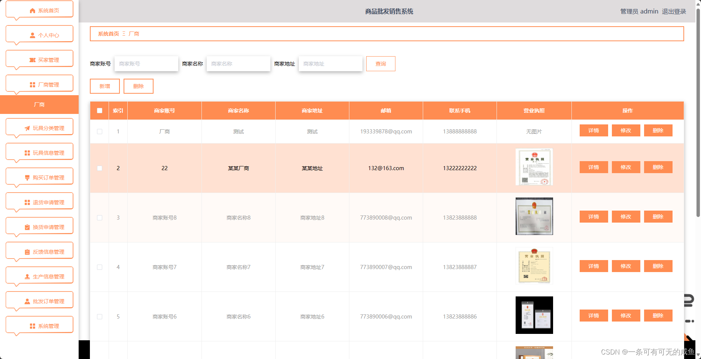This screenshot has height=359, width=701.
Task: Click 修改 for row 2 某某厂商
Action: (626, 167)
